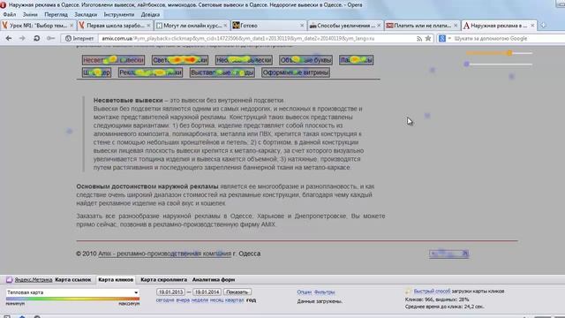
Task: Adjust the lower purple slider handle
Action: pyautogui.click(x=467, y=64)
